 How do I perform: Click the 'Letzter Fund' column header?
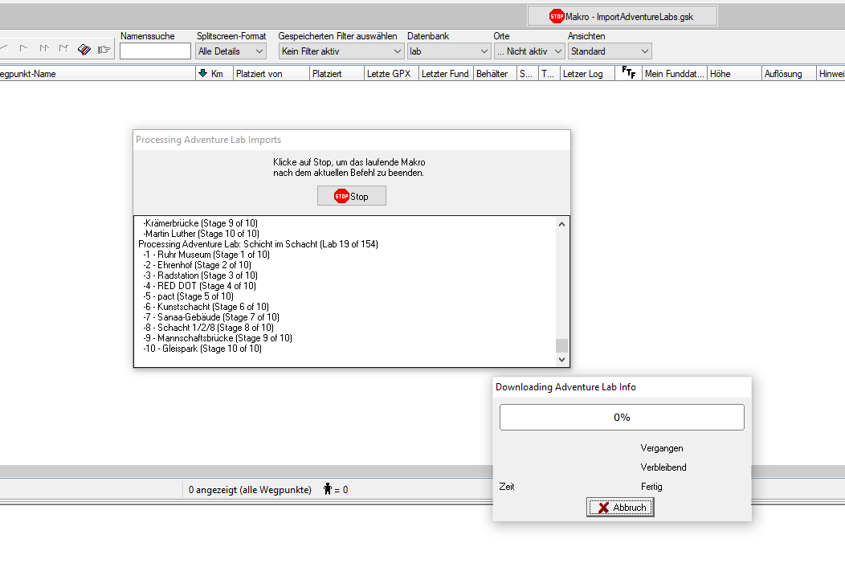pyautogui.click(x=446, y=74)
